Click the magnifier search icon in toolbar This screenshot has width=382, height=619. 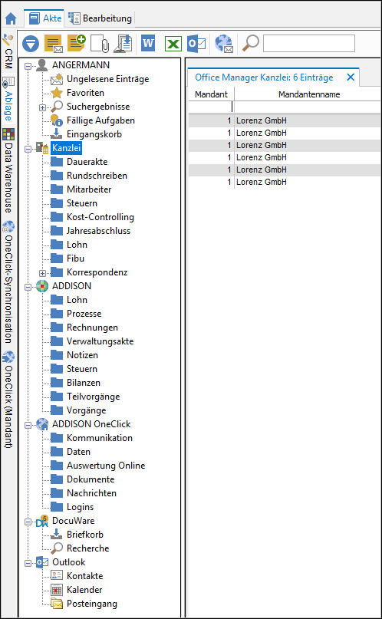click(251, 43)
